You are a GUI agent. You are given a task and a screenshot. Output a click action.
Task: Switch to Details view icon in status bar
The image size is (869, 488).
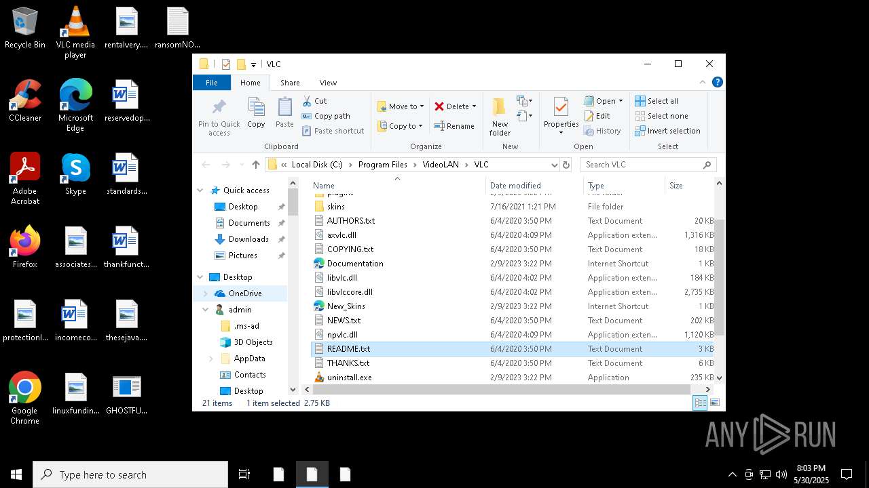pos(700,403)
